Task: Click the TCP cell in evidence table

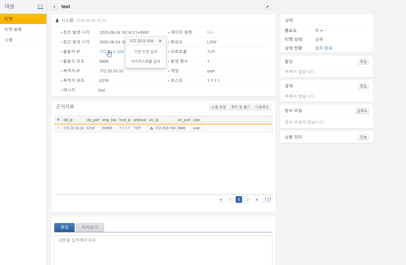Action: (x=140, y=128)
